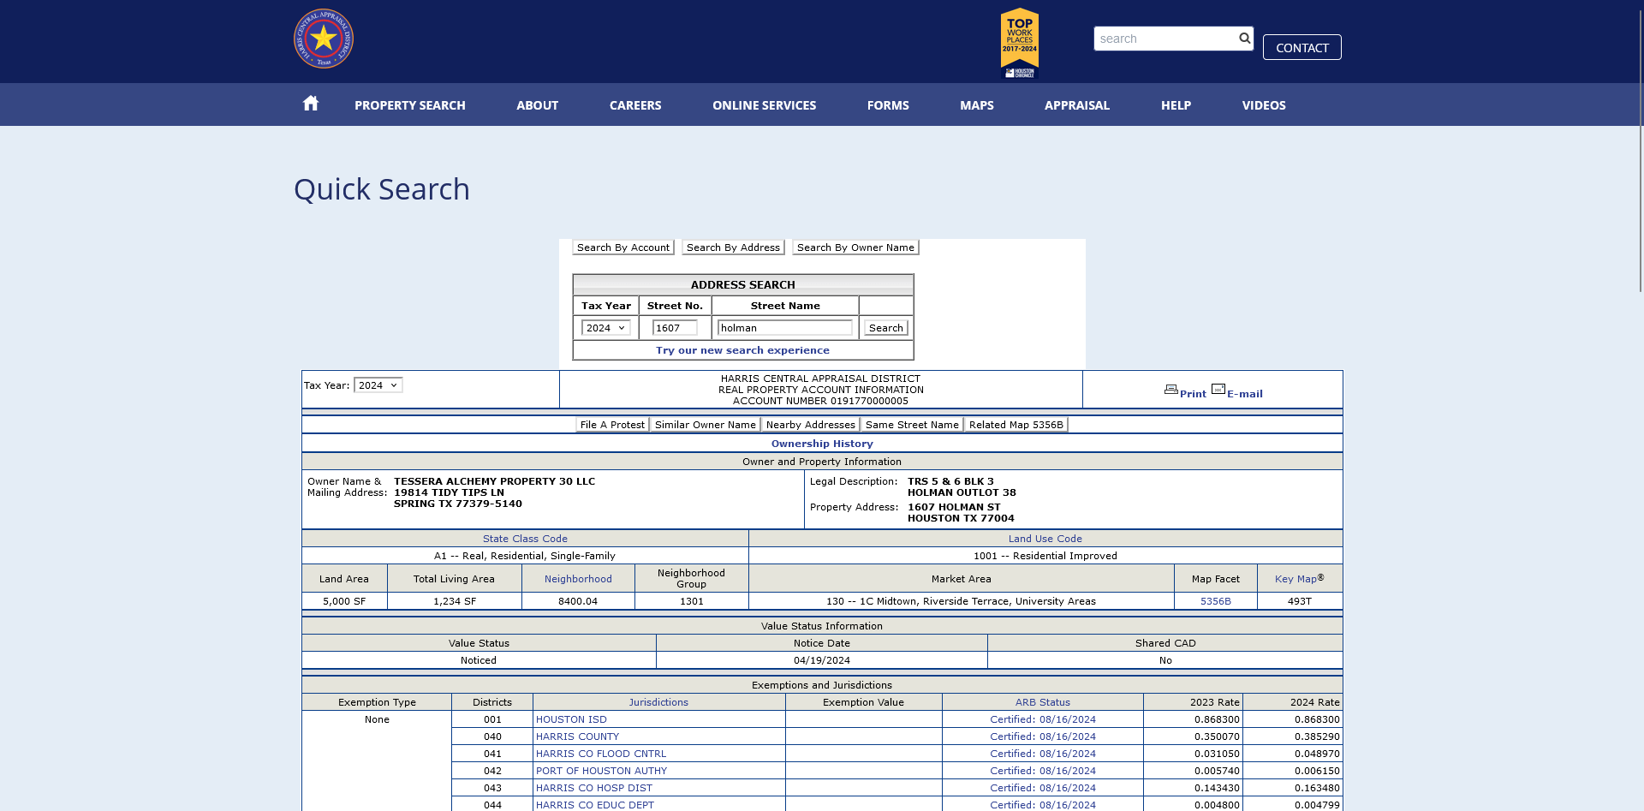Open the MAPS menu
The height and width of the screenshot is (811, 1644).
click(977, 105)
